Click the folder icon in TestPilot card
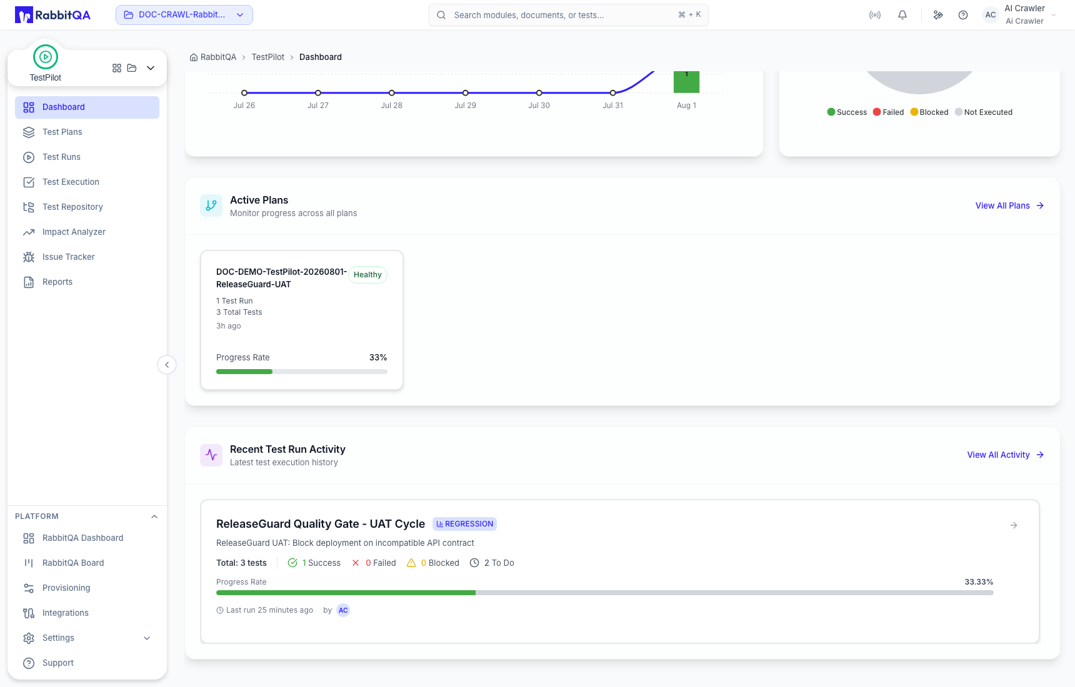Screen dimensions: 1075x687 (132, 68)
